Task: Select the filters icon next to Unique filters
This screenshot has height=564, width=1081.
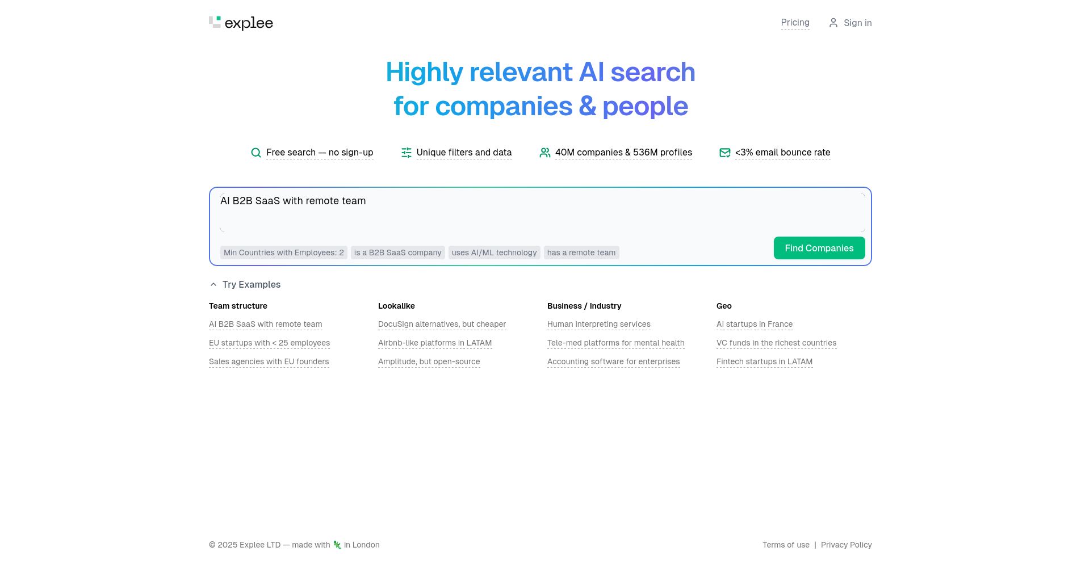Action: (407, 152)
